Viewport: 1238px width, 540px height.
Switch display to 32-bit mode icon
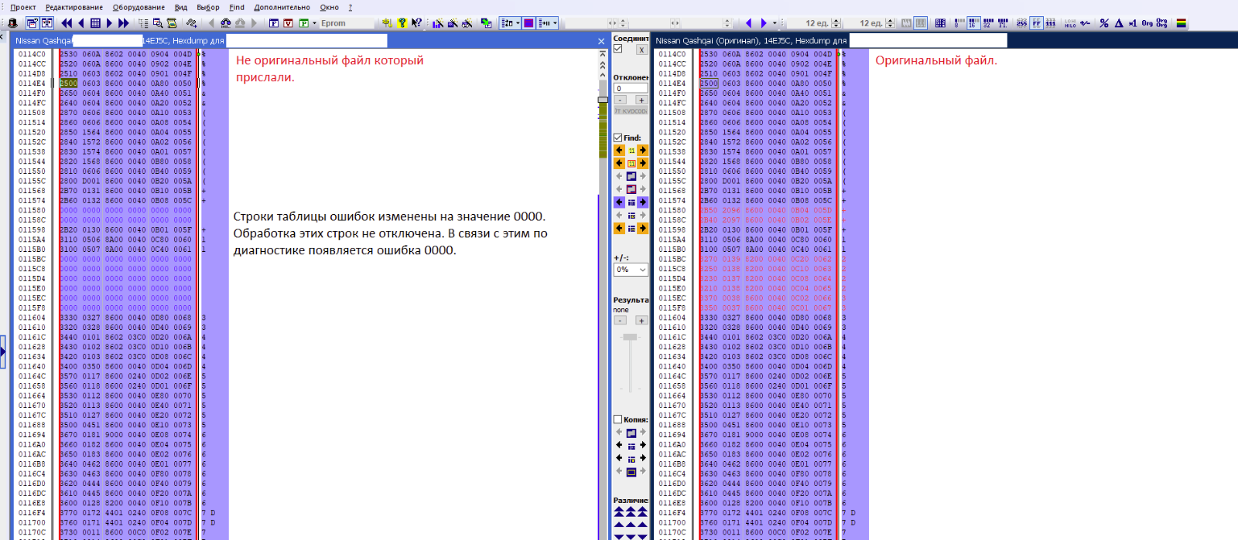point(988,23)
